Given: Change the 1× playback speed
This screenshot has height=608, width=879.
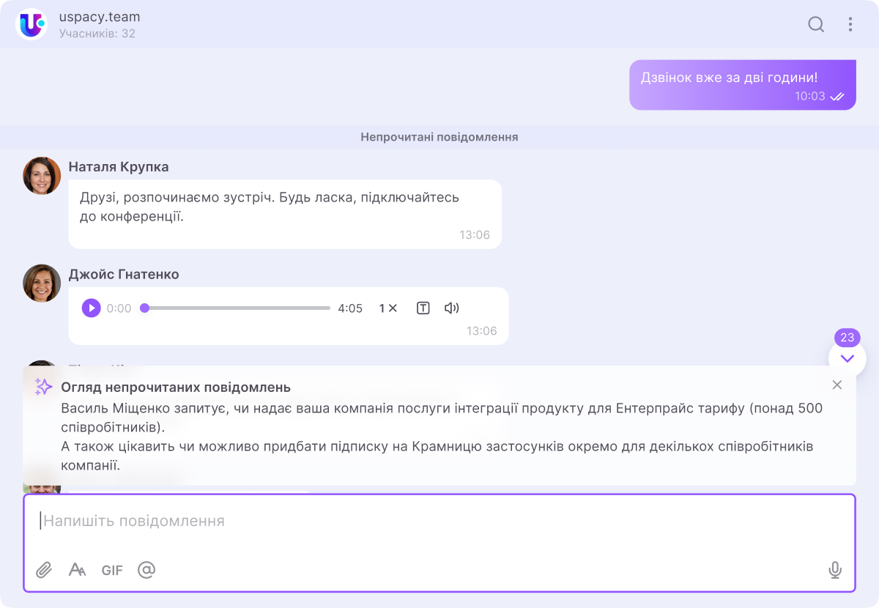Looking at the screenshot, I should click(387, 308).
